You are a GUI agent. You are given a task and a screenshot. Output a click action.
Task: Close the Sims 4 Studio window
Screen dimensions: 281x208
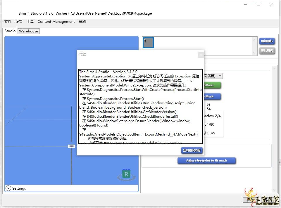pos(272,4)
